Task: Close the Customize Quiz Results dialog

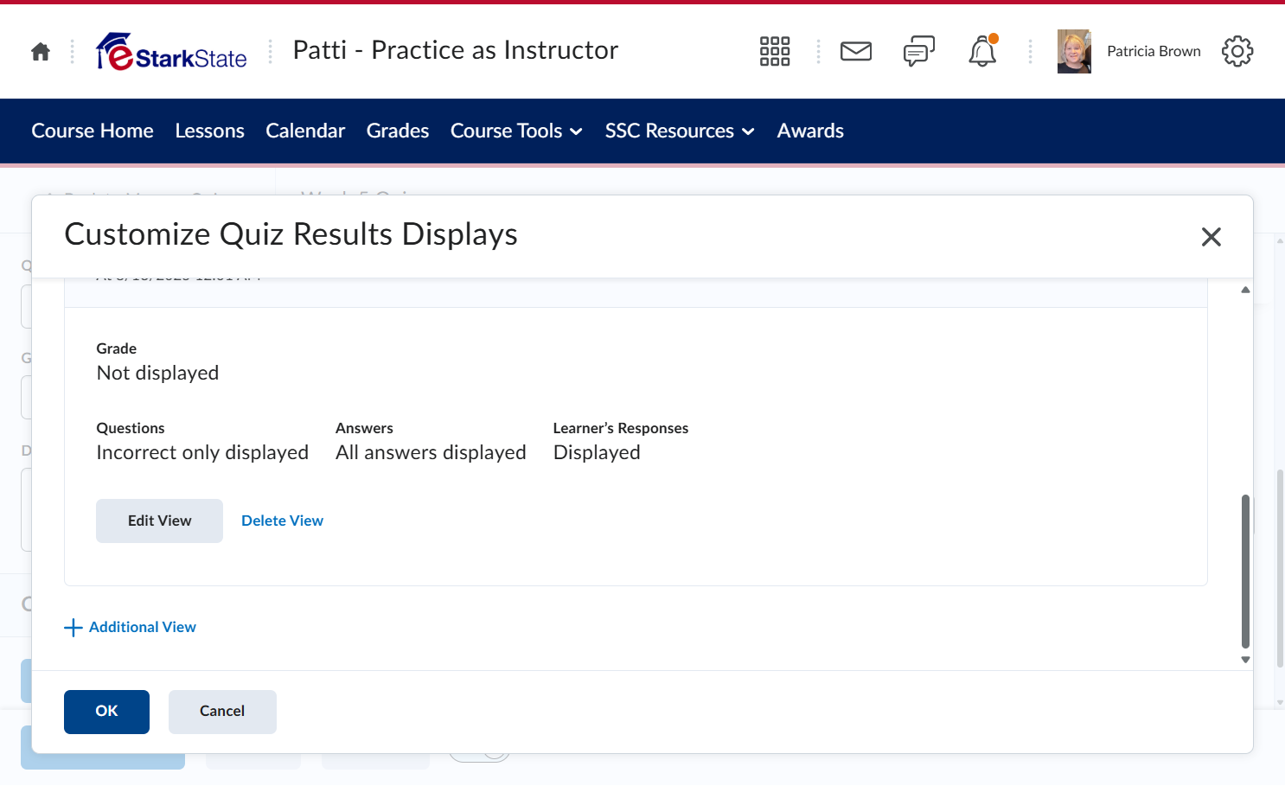Action: [x=1211, y=236]
